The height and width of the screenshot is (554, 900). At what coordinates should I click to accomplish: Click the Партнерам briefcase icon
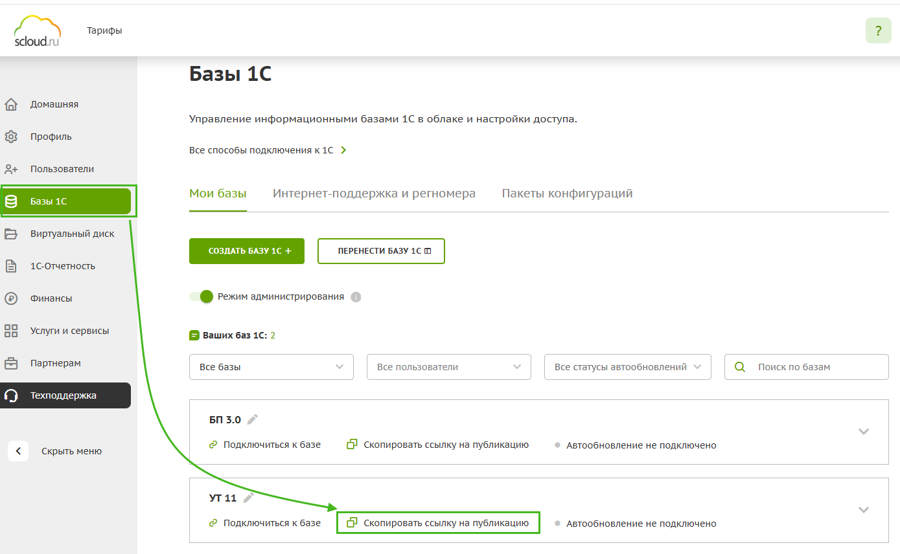11,363
